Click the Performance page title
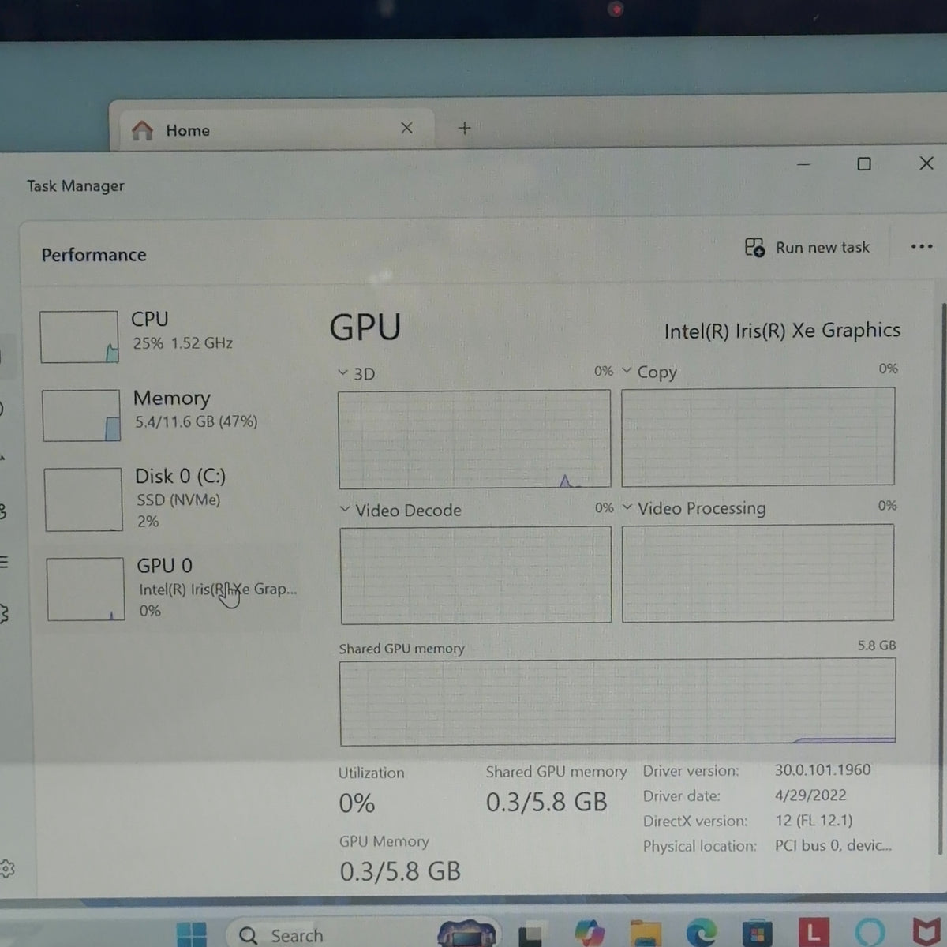 tap(94, 255)
